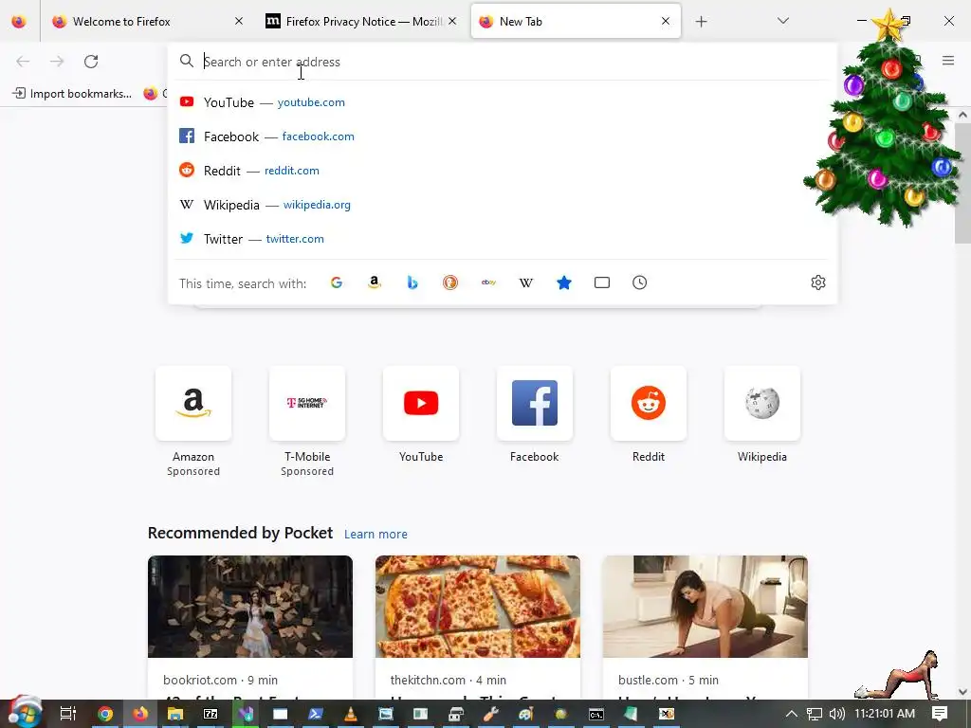Open the Wikipedia shortcut tile
Image resolution: width=971 pixels, height=728 pixels.
pyautogui.click(x=762, y=403)
